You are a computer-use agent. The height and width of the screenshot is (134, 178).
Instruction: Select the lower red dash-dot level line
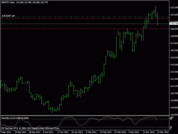(85, 29)
